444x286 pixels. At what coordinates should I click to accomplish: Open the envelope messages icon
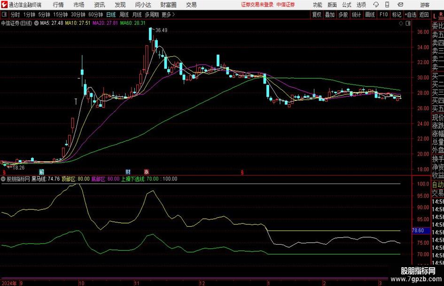click(x=400, y=5)
